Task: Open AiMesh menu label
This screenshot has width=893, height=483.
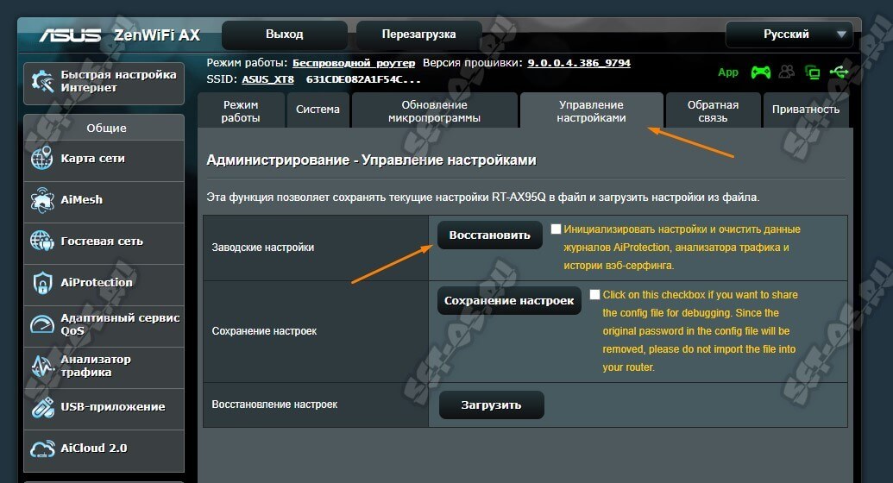Action: click(x=82, y=200)
